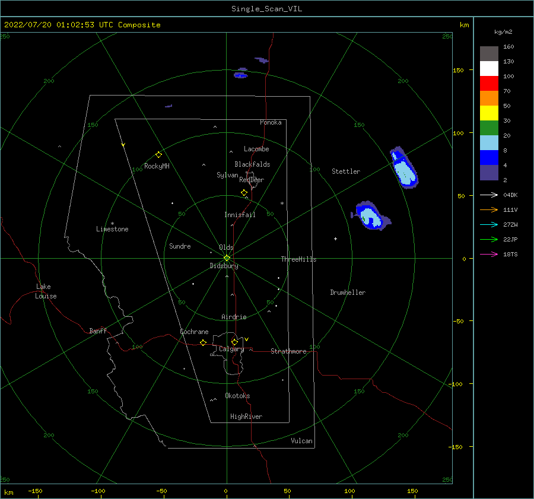Click the red 70-100 legend swatch
The width and height of the screenshot is (534, 499).
(x=489, y=84)
